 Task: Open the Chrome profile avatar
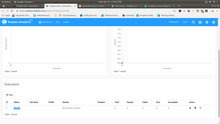coord(212,11)
